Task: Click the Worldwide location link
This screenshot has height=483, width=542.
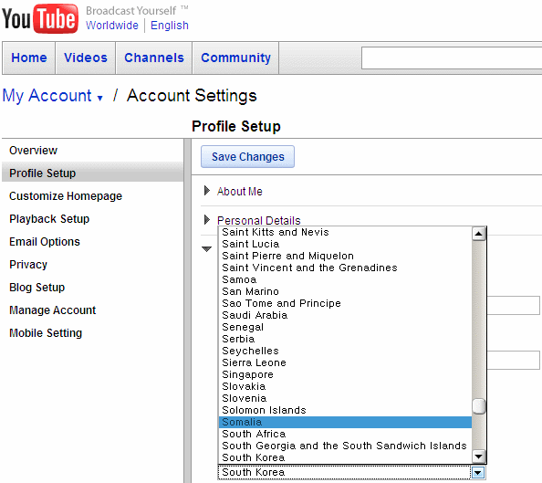Action: [x=112, y=26]
